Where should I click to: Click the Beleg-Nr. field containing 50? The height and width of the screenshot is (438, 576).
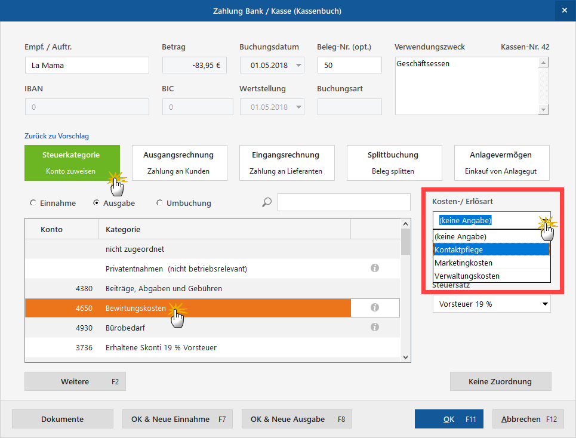[x=349, y=66]
